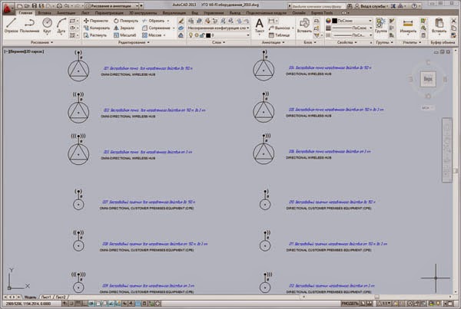Screen dimensions: 461x309
Task: Expand the Слои panel
Action: click(218, 42)
